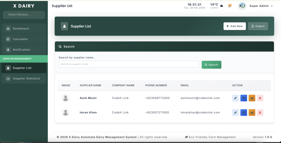Screen dimensions: 281x143
Task: View the statistics chart icon for Asim Munir
Action: [252, 98]
